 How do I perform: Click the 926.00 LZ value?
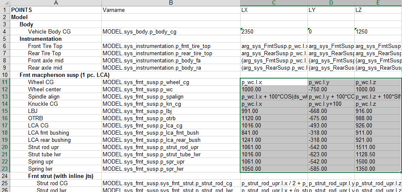(379, 126)
